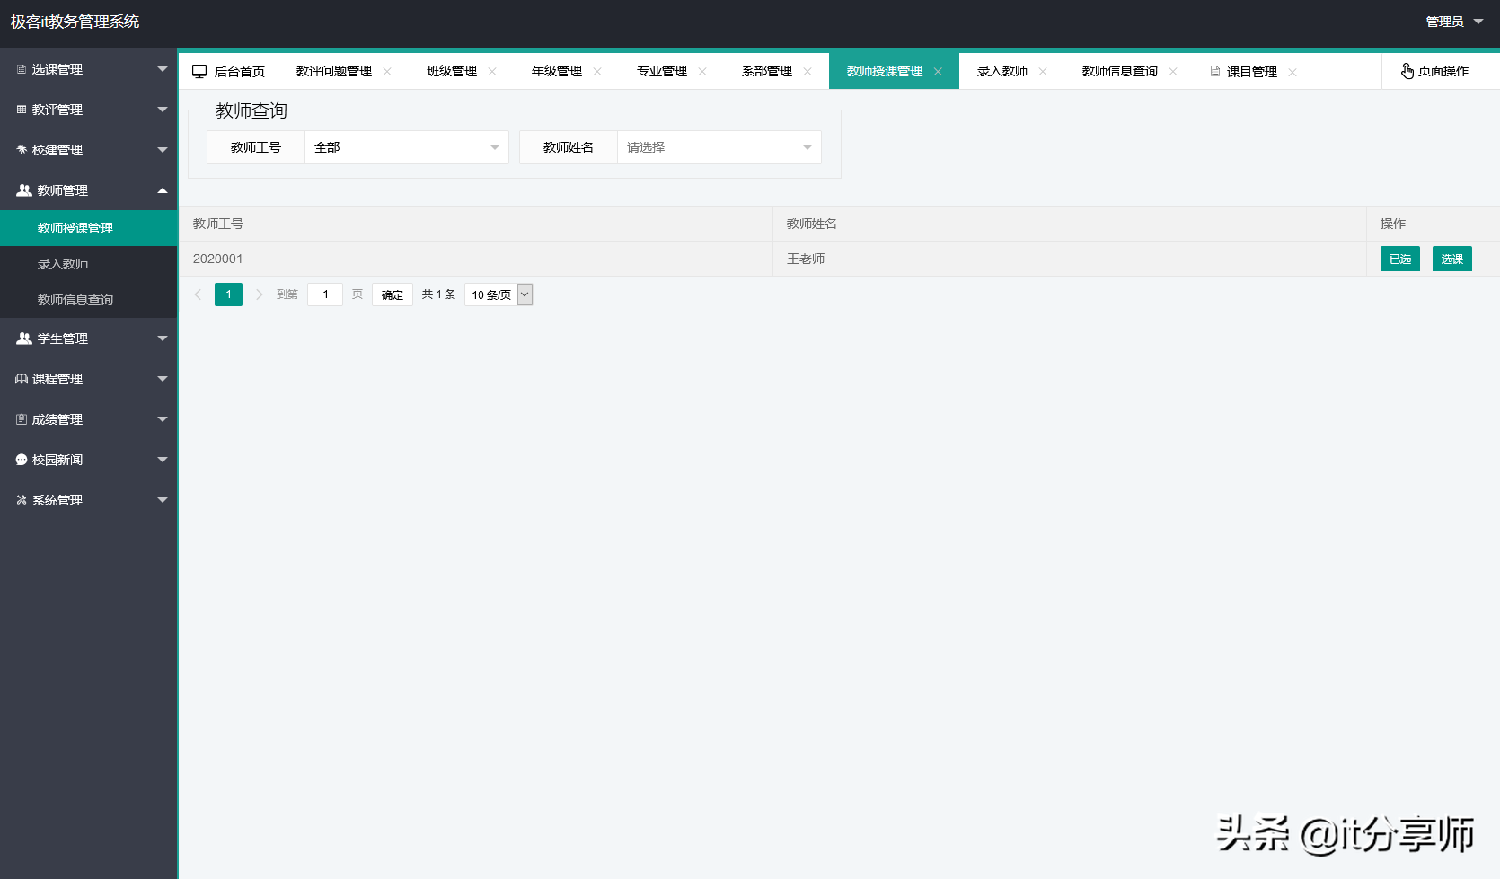
Task: Click the 页面操作 hand icon
Action: (x=1407, y=71)
